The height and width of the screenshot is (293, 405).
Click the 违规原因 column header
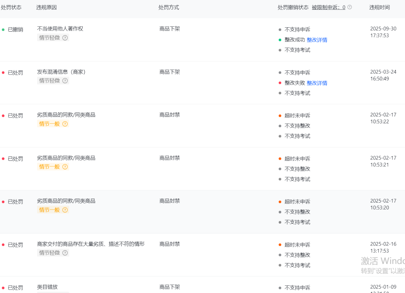click(x=46, y=7)
